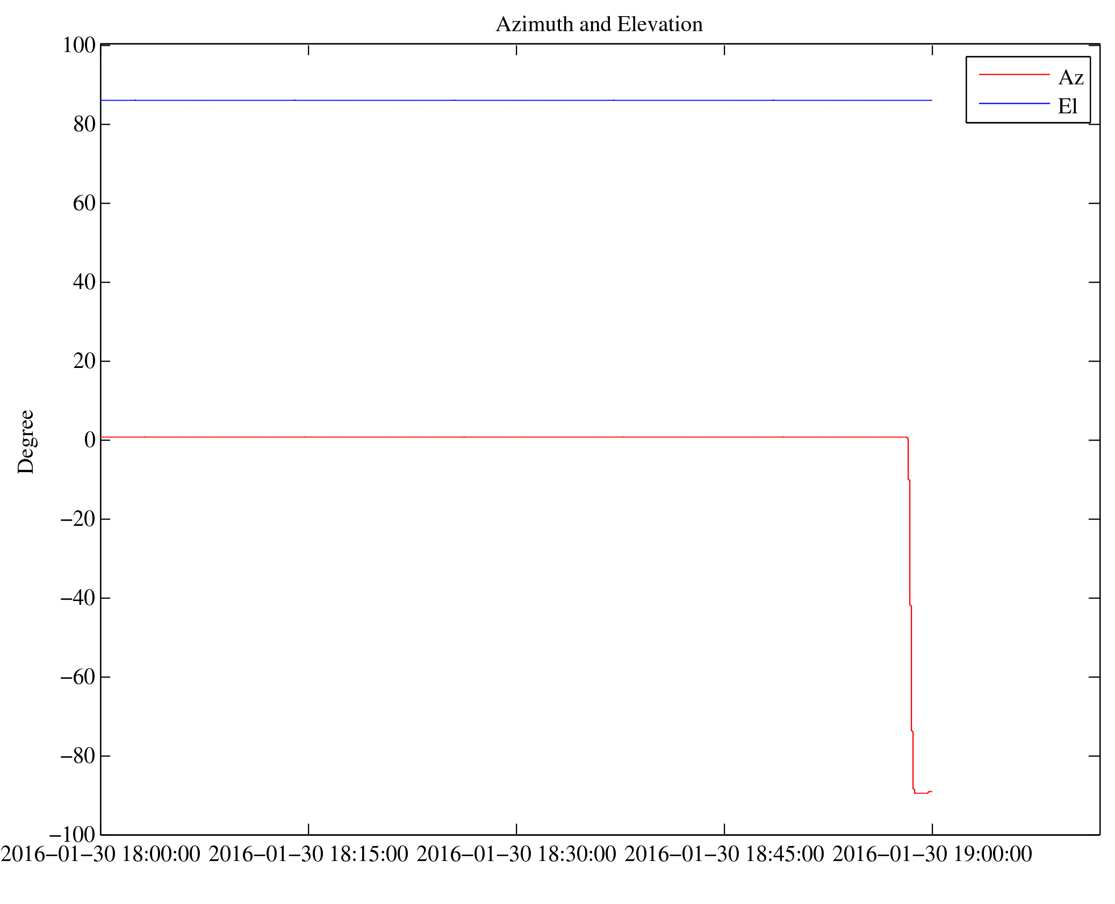Click the 0 y-axis tick label
The width and height of the screenshot is (1115, 904).
(90, 440)
